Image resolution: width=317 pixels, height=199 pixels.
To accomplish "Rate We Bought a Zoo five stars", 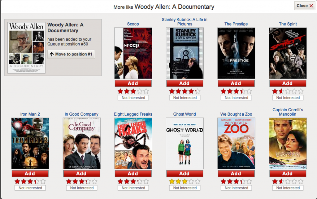I will pyautogui.click(x=249, y=181).
